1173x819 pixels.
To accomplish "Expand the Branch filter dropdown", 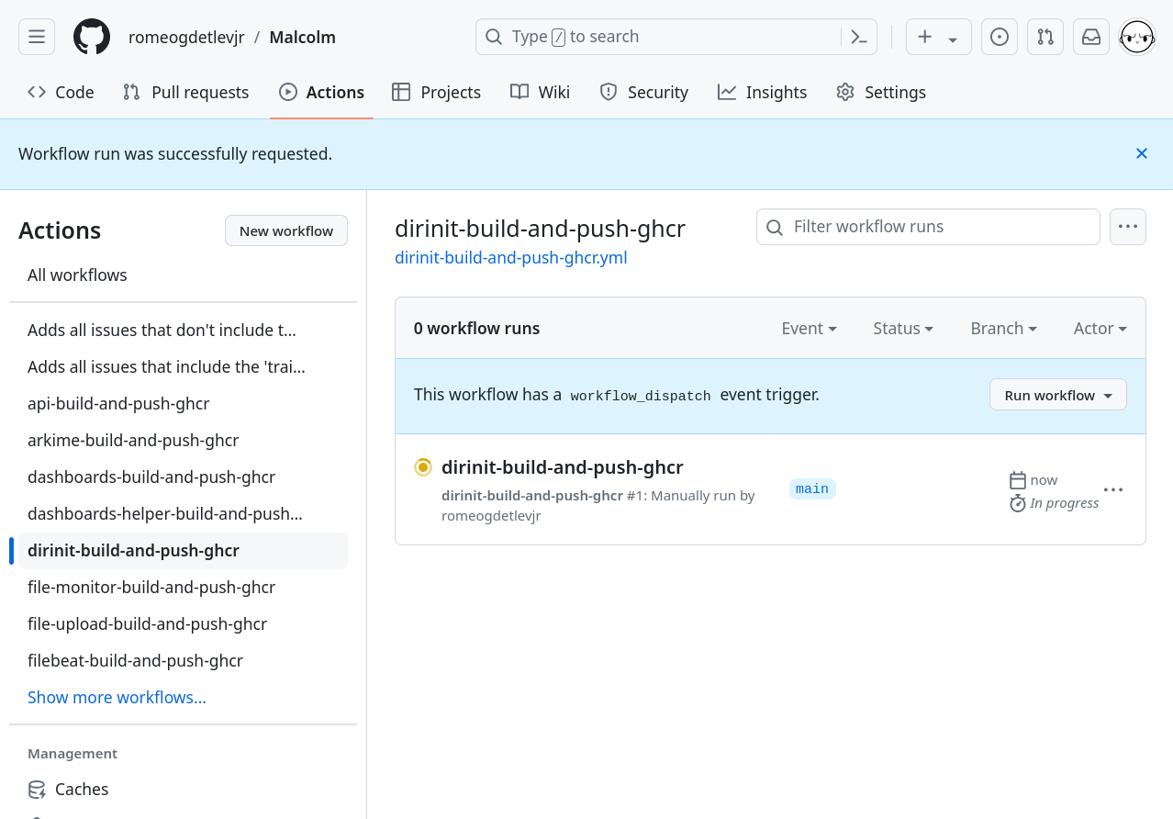I will coord(1003,329).
